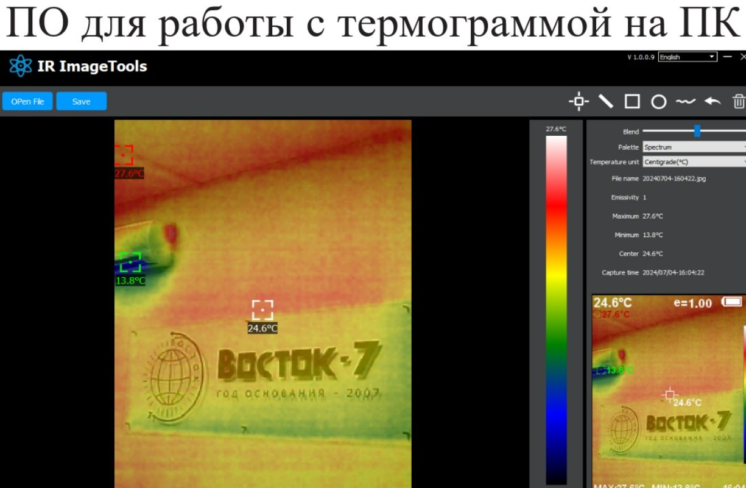
Task: Minimize the IR ImageTools window
Action: tap(728, 57)
